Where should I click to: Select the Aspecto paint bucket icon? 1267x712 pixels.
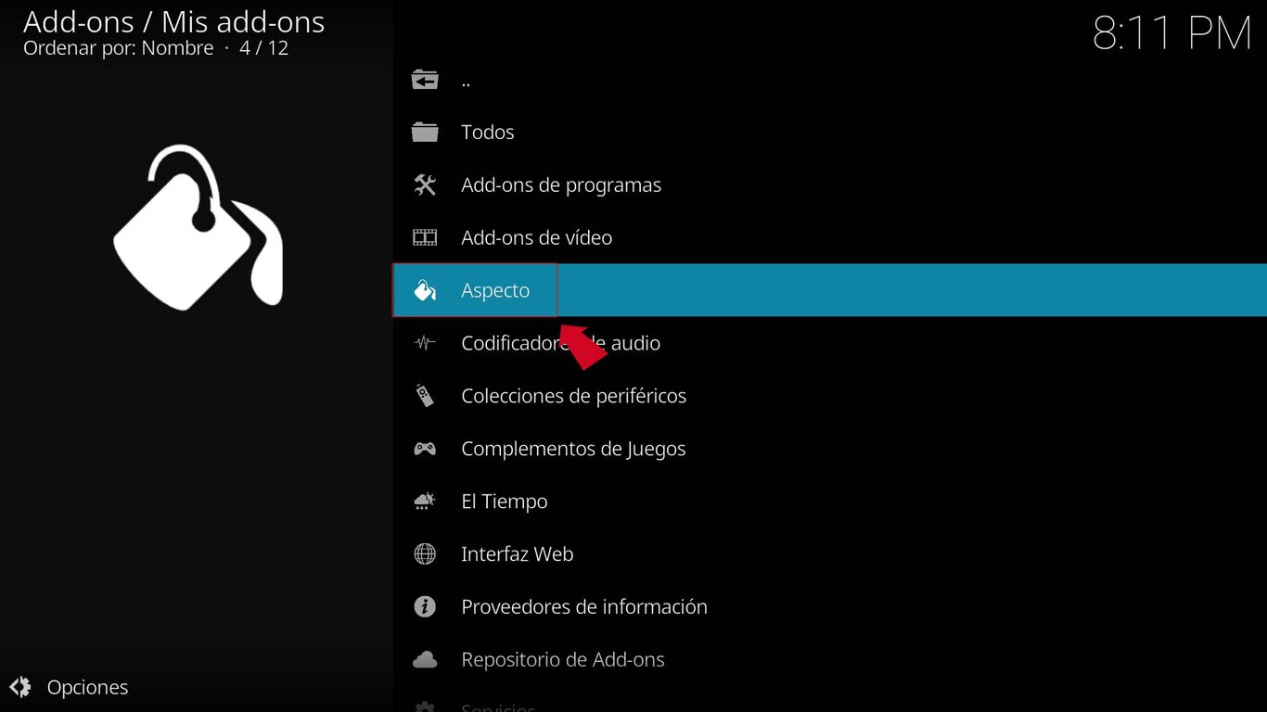pyautogui.click(x=425, y=289)
